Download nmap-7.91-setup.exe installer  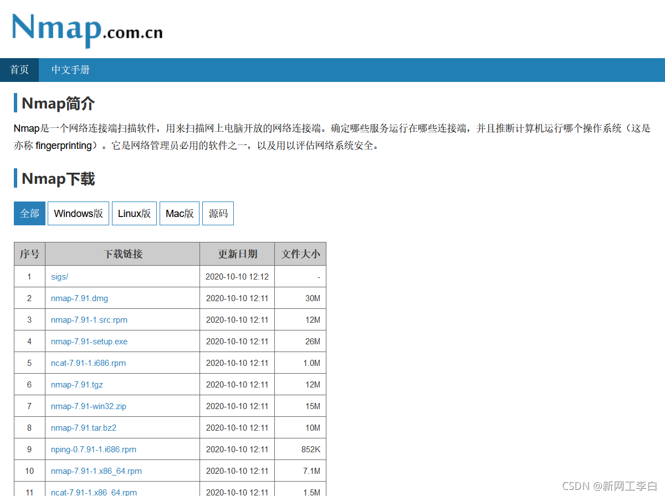click(x=89, y=342)
